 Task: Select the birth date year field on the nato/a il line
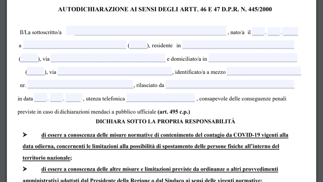click(290, 31)
